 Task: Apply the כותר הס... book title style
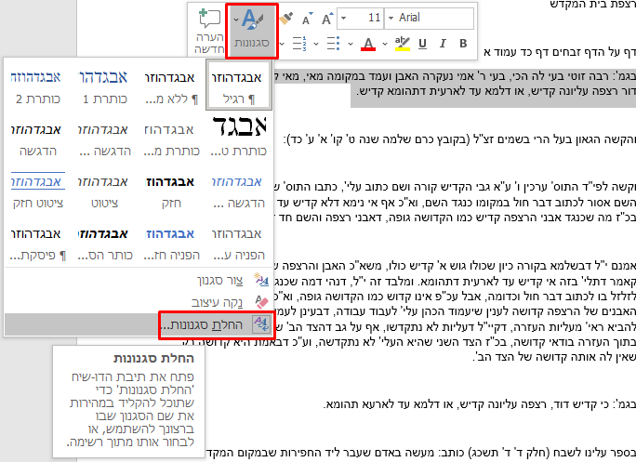[105, 243]
